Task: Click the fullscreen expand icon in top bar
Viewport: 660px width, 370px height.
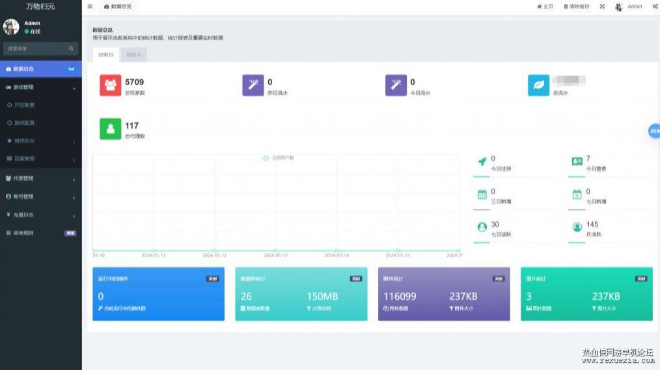Action: pos(602,7)
